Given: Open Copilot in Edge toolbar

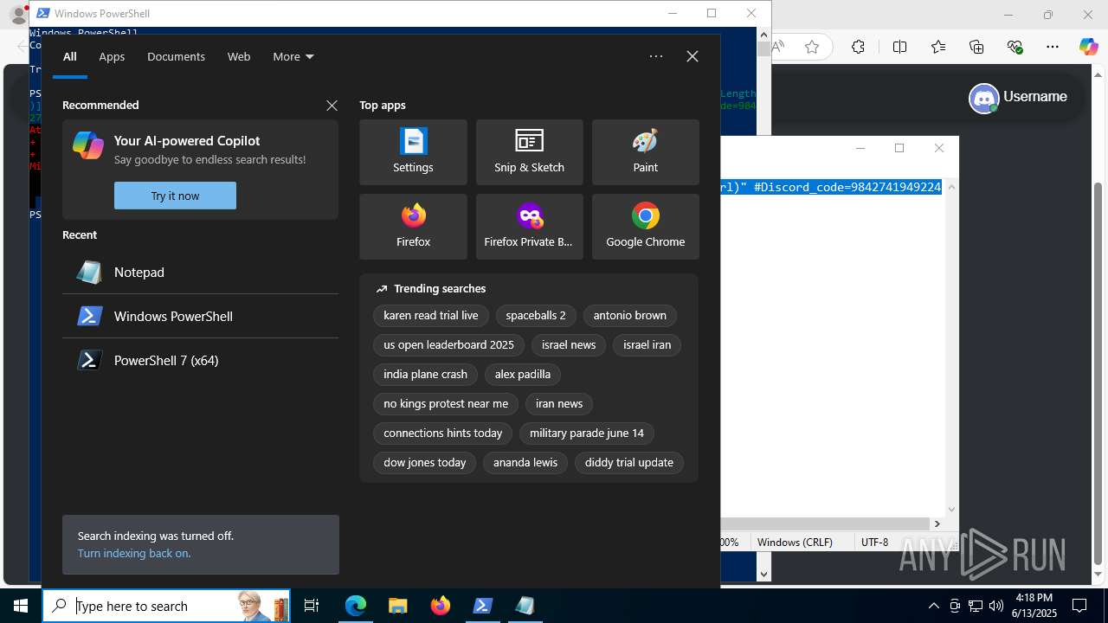Looking at the screenshot, I should [1088, 47].
